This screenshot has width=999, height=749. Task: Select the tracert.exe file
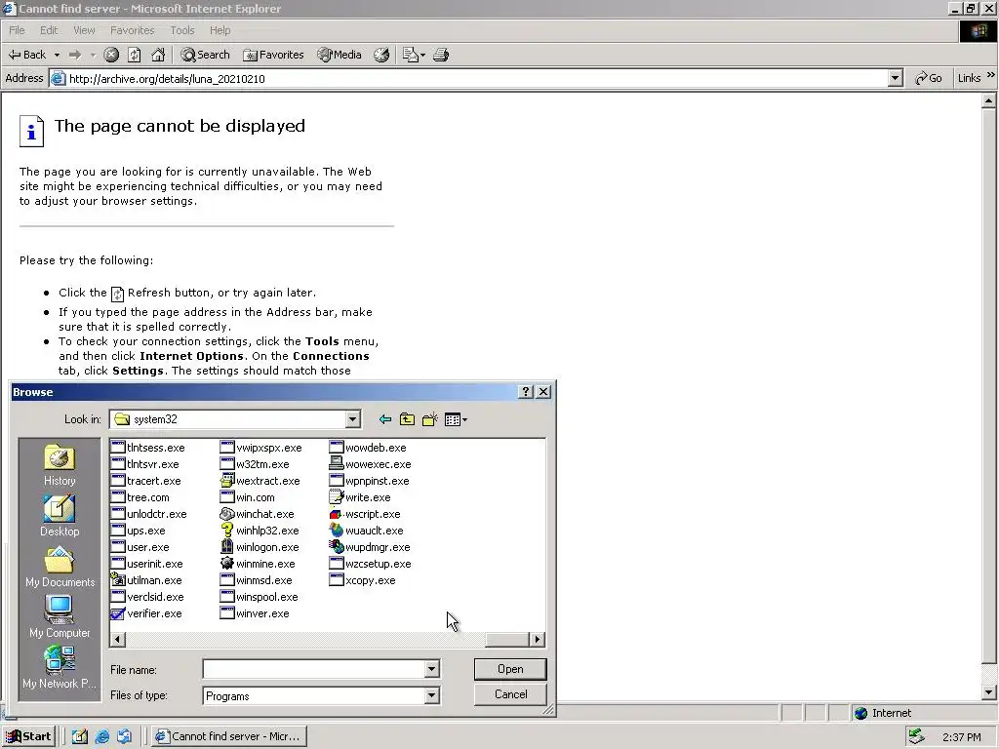point(146,481)
